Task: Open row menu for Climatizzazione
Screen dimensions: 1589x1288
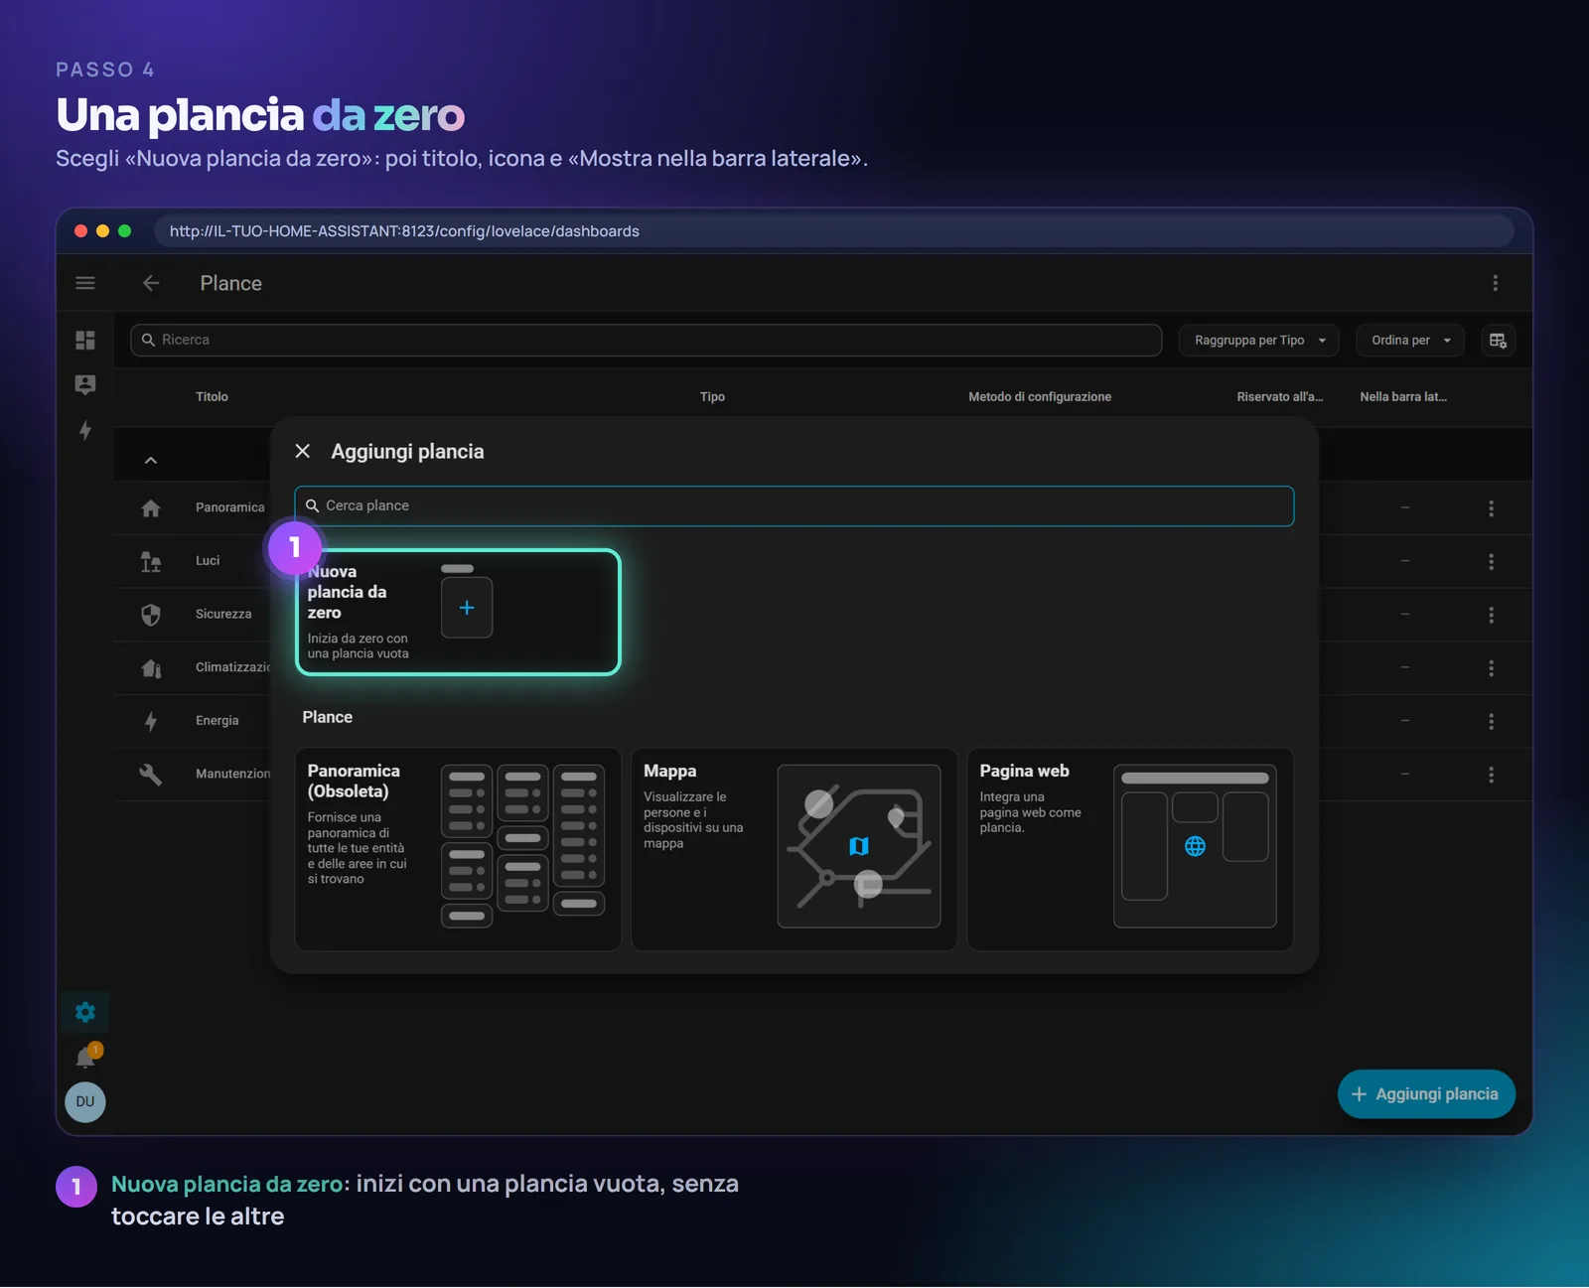Action: coord(1491,668)
